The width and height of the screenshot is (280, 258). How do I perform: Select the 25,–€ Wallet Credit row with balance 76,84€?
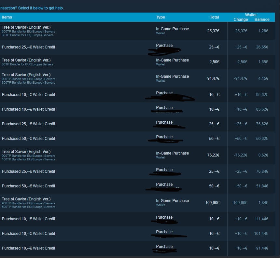click(137, 171)
